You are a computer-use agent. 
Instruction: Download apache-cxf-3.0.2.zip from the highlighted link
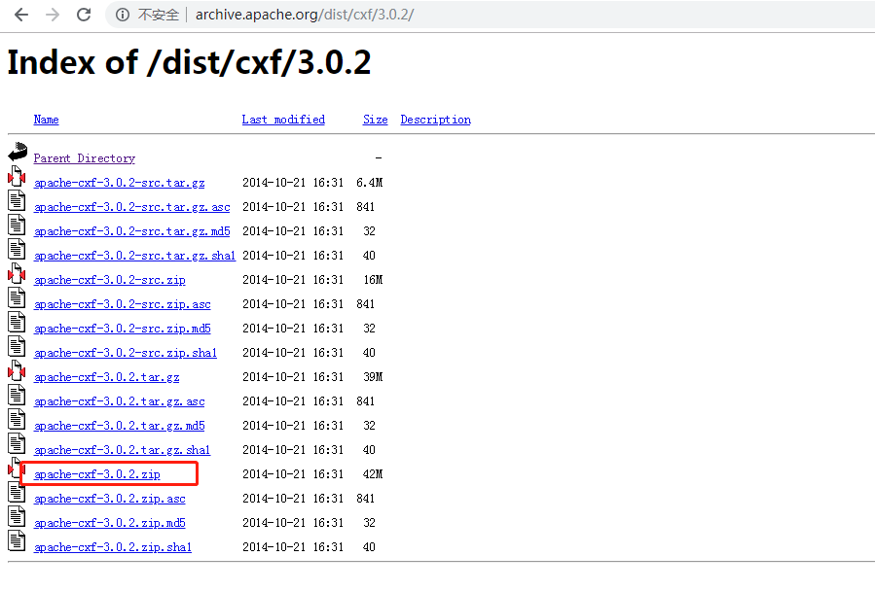coord(98,473)
